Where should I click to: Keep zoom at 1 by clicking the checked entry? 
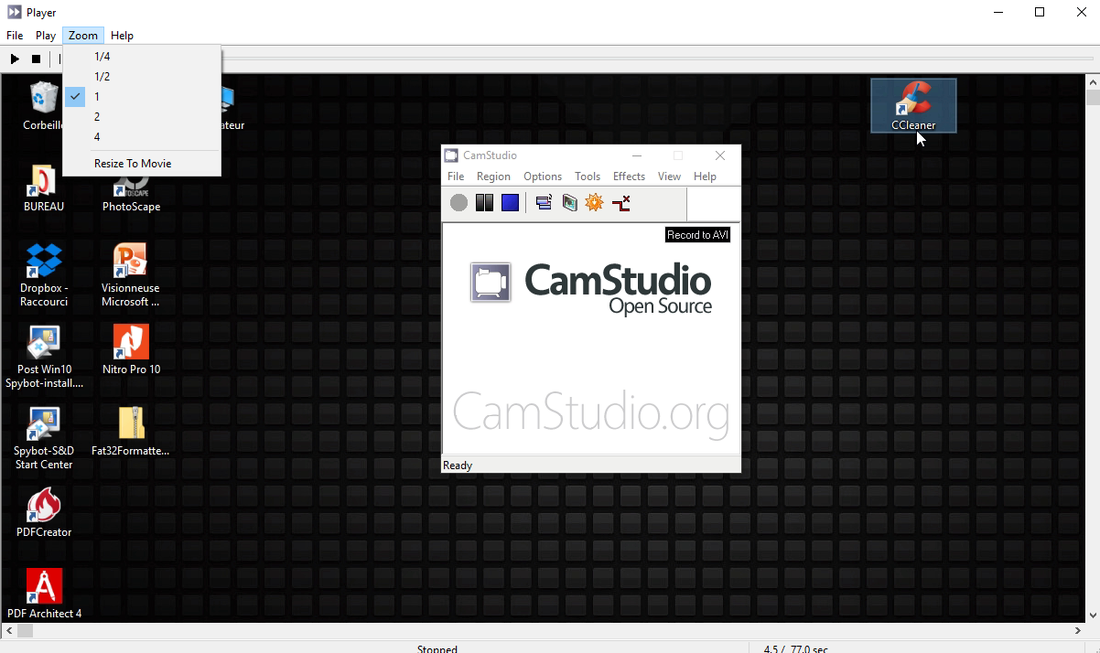pyautogui.click(x=96, y=96)
